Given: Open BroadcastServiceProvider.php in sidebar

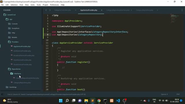Looking at the screenshot, I should click(24, 55).
